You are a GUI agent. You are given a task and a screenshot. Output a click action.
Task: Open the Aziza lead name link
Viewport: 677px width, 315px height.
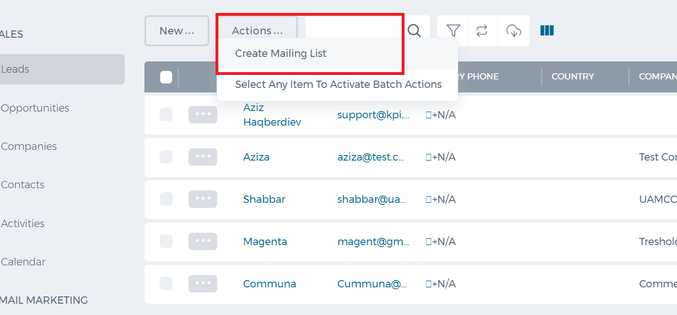click(x=256, y=157)
